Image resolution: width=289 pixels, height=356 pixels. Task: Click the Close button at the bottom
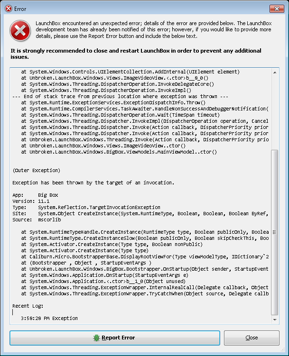[x=252, y=338]
